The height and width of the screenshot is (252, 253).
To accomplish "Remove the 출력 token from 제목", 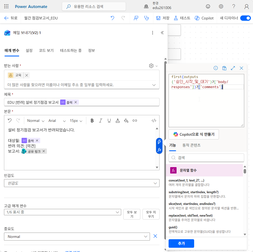I will pyautogui.click(x=76, y=102).
